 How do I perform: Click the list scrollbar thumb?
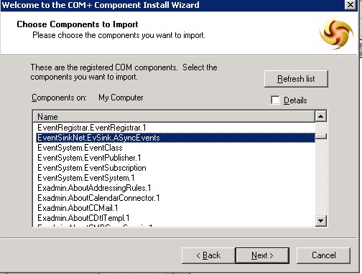321,136
